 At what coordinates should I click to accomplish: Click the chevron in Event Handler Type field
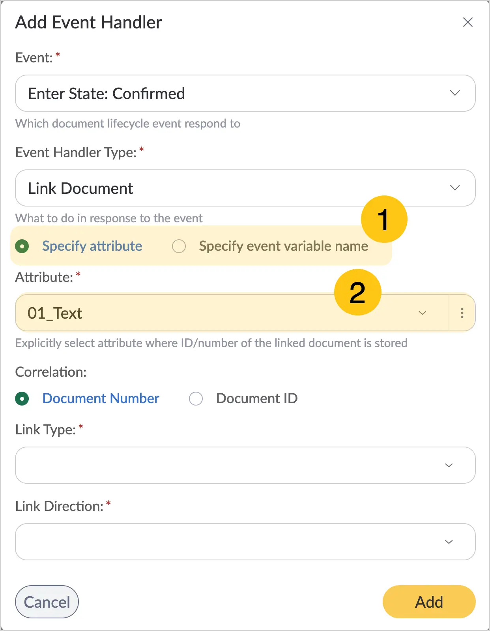tap(455, 188)
